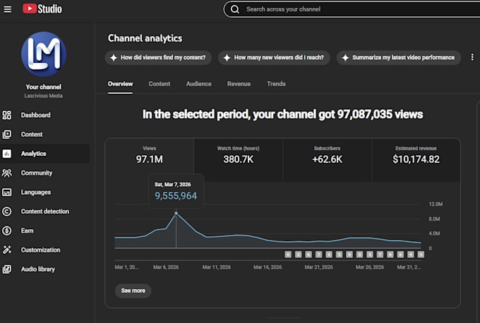480x323 pixels.
Task: Open the hamburger menu icon
Action: point(7,9)
